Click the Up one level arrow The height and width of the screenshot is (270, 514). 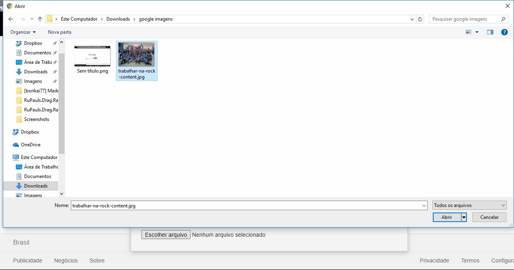pyautogui.click(x=40, y=19)
